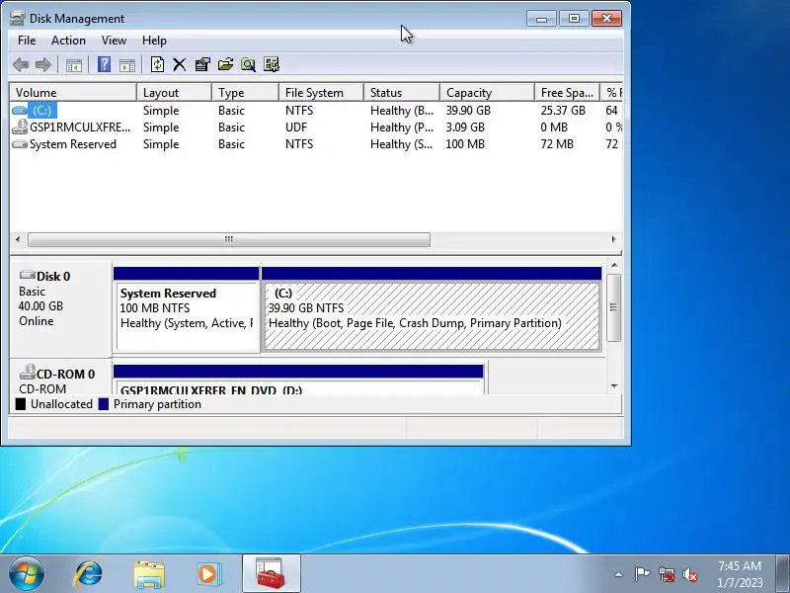The height and width of the screenshot is (593, 790).
Task: Sort by Status column header
Action: click(x=402, y=92)
